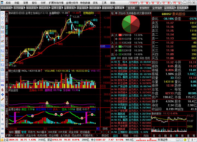Click the 闪电手 button
197x142 pixels.
click(x=134, y=3)
